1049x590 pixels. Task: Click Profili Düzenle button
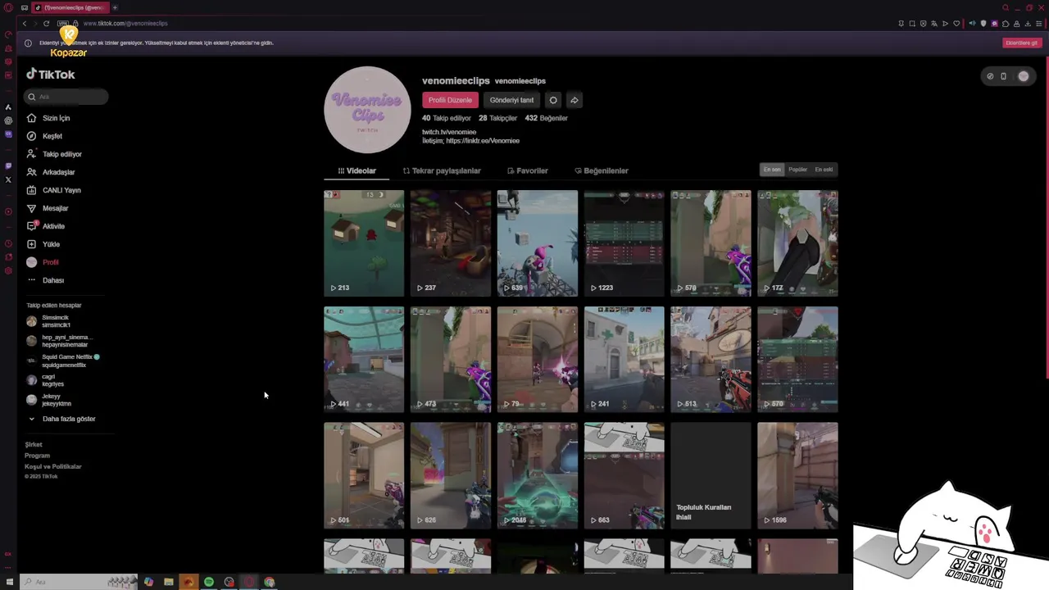coord(450,100)
